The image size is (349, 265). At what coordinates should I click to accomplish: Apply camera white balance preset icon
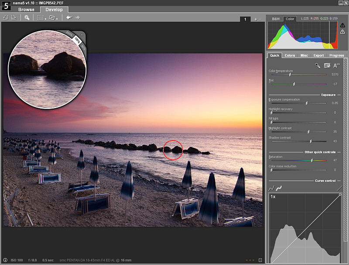327,65
